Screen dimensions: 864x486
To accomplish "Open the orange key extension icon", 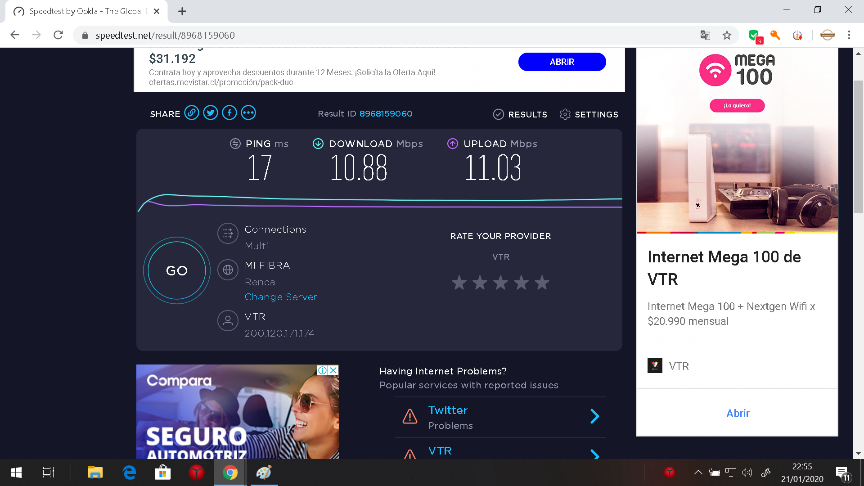I will coord(775,35).
